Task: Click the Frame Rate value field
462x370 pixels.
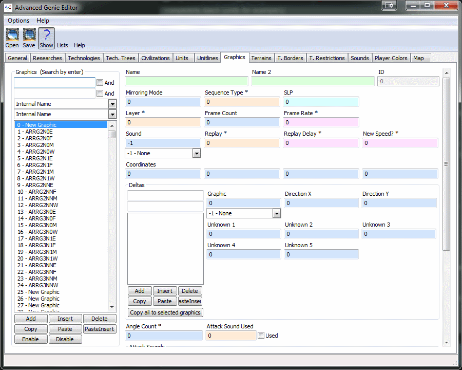Action: 321,122
